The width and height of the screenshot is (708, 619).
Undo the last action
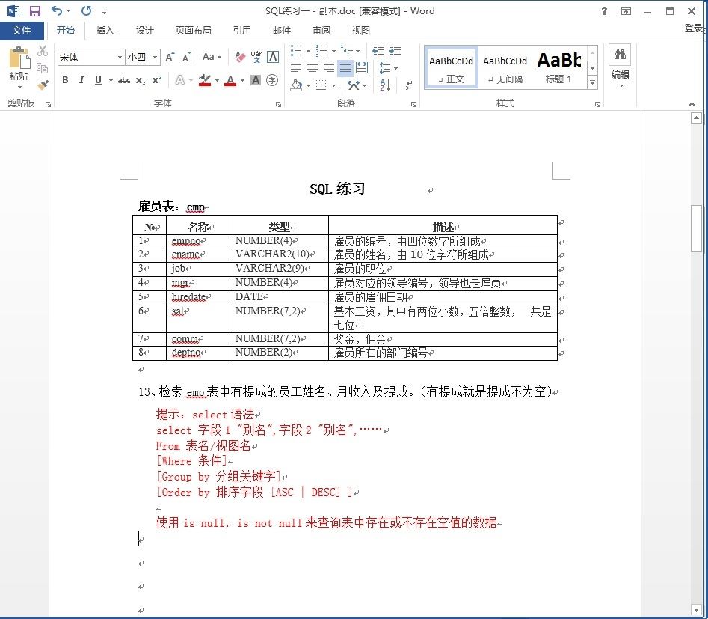pyautogui.click(x=56, y=10)
